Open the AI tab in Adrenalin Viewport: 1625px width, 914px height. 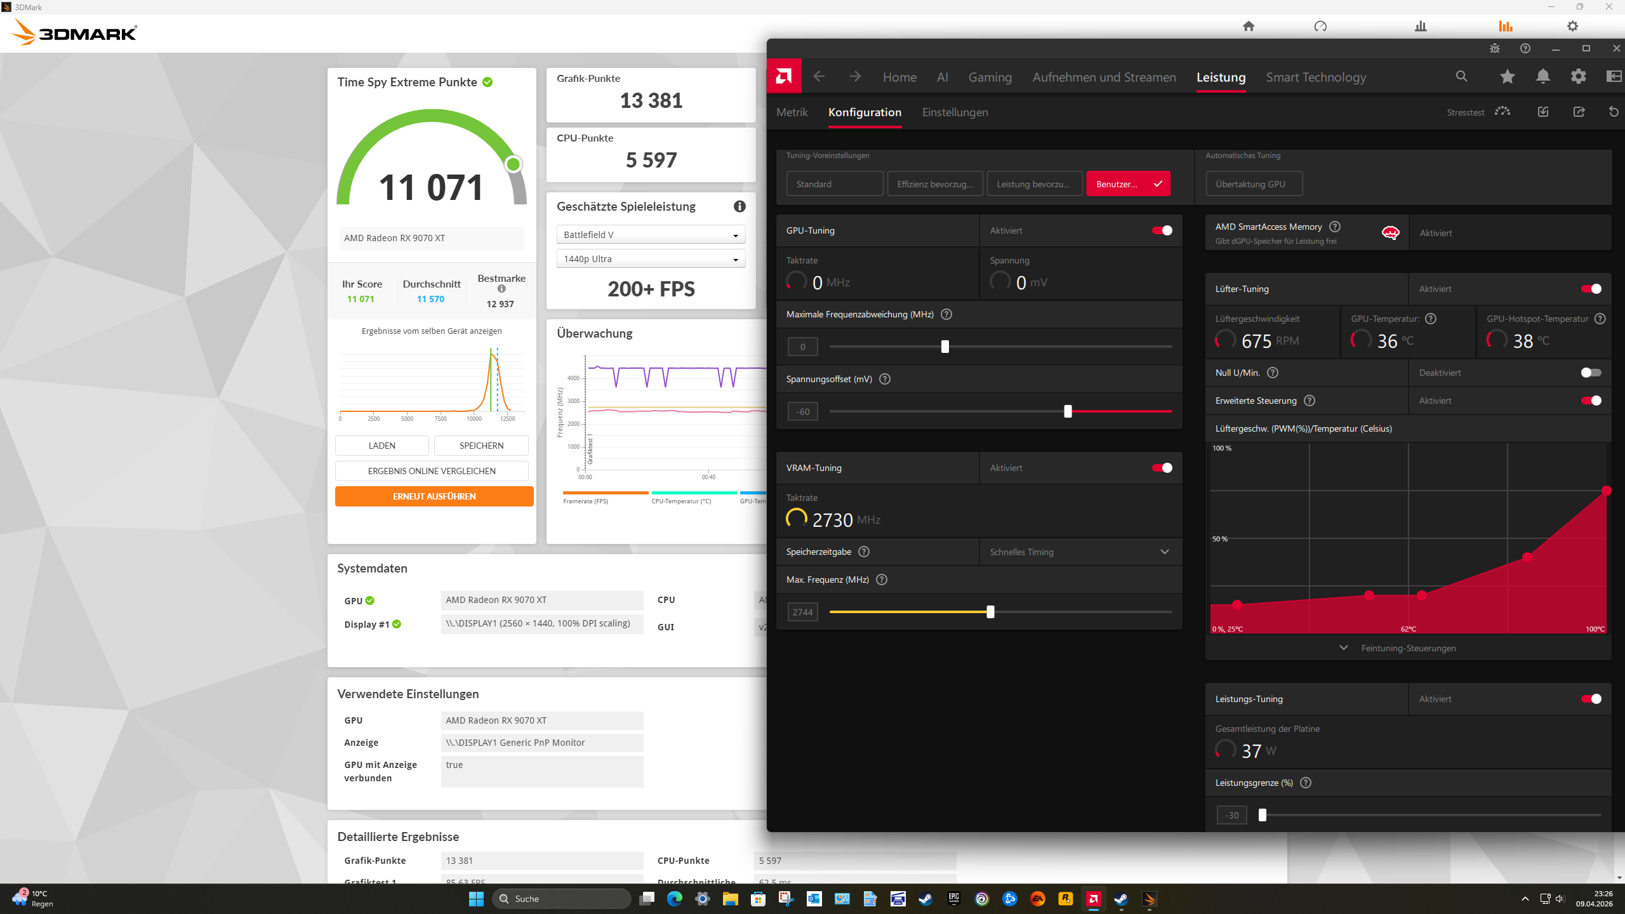tap(942, 77)
